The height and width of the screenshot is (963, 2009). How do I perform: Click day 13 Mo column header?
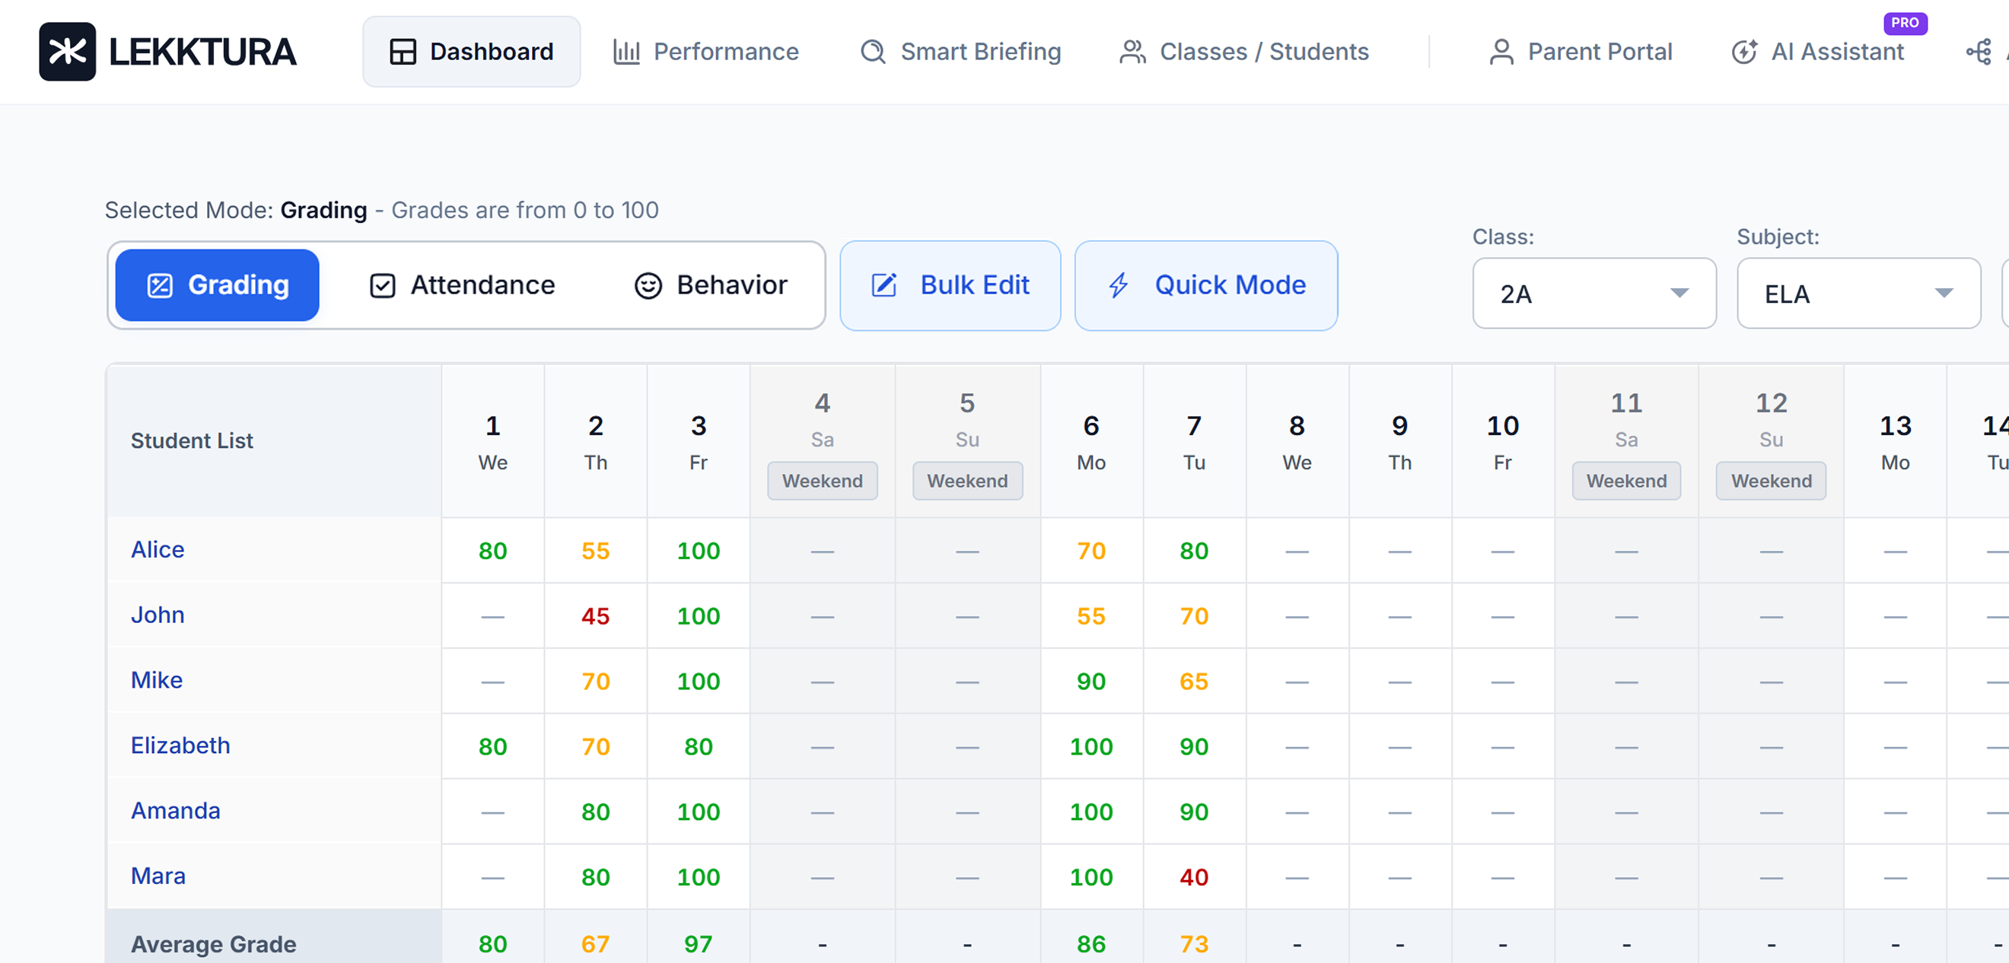point(1895,440)
